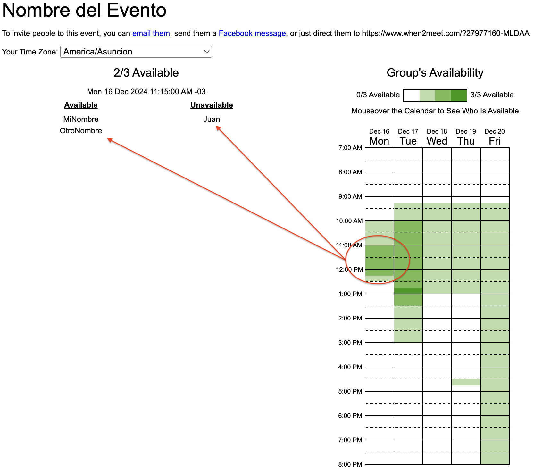Click the Wed Dec 18 column header
Image resolution: width=534 pixels, height=473 pixels.
click(x=437, y=137)
